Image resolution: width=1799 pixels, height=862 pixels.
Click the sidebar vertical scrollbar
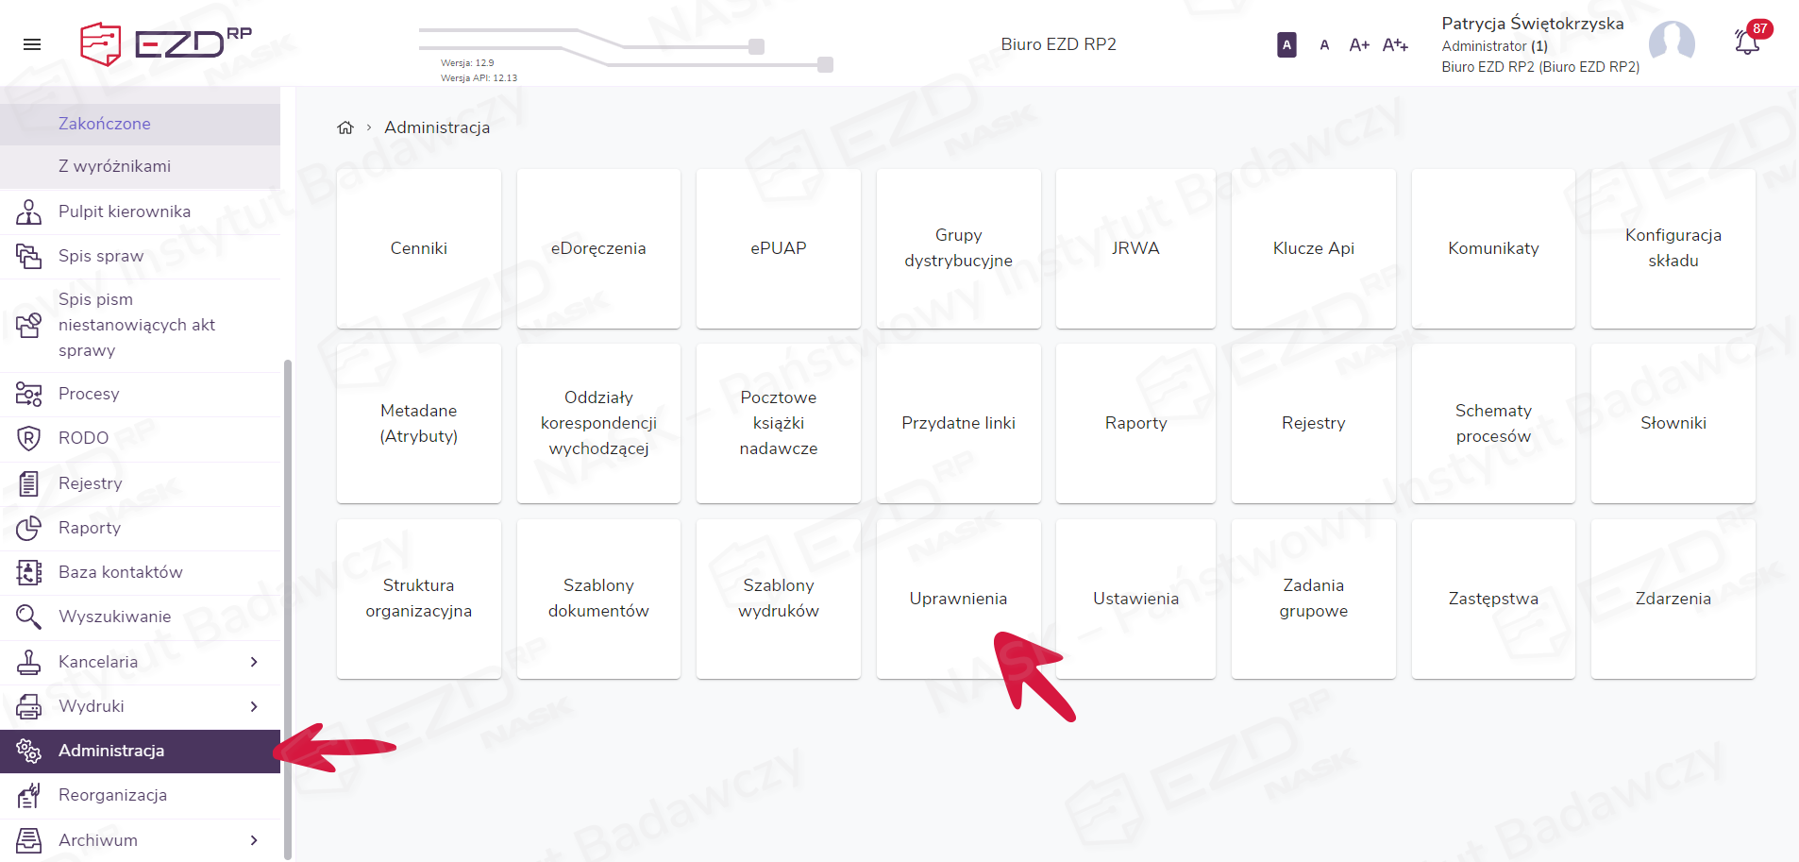(x=288, y=604)
